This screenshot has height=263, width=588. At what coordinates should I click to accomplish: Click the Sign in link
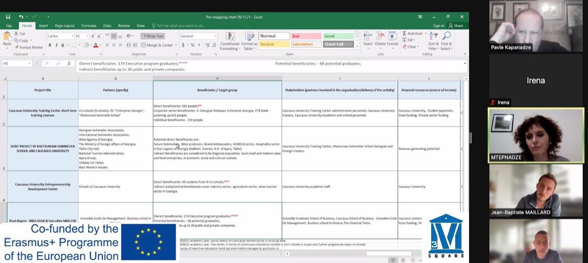pos(439,26)
